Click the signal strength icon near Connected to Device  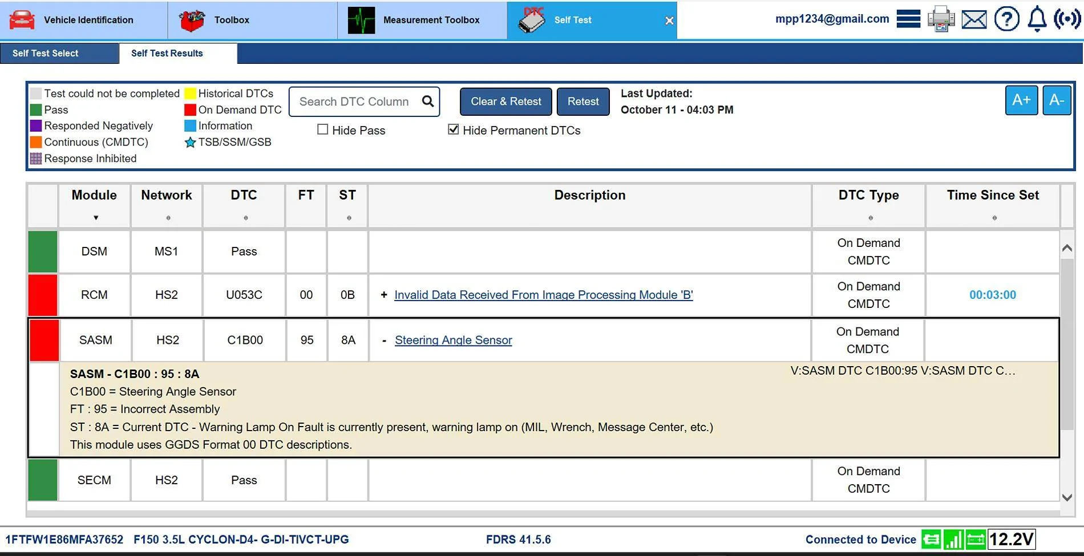tap(953, 538)
